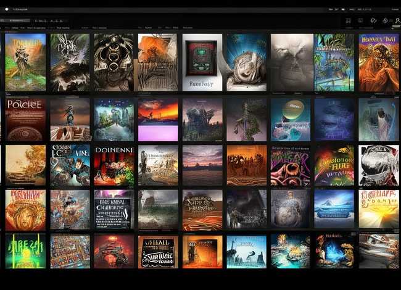Screen dimensions: 401x290
Task: Select the orange robed figure thumbnail in the top-right corner
Action: [x=378, y=62]
